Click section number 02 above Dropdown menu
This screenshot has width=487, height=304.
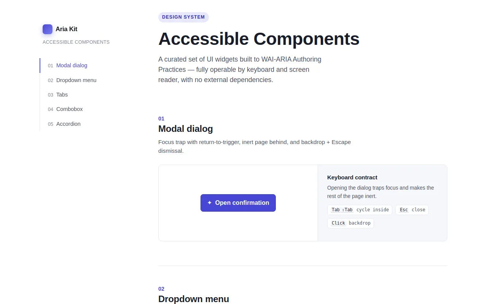161,289
